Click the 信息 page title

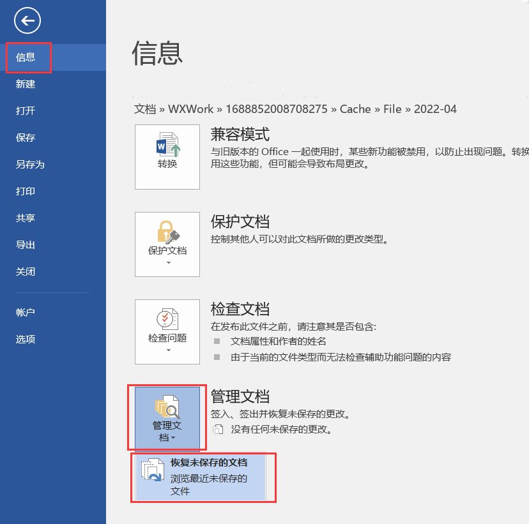[157, 53]
